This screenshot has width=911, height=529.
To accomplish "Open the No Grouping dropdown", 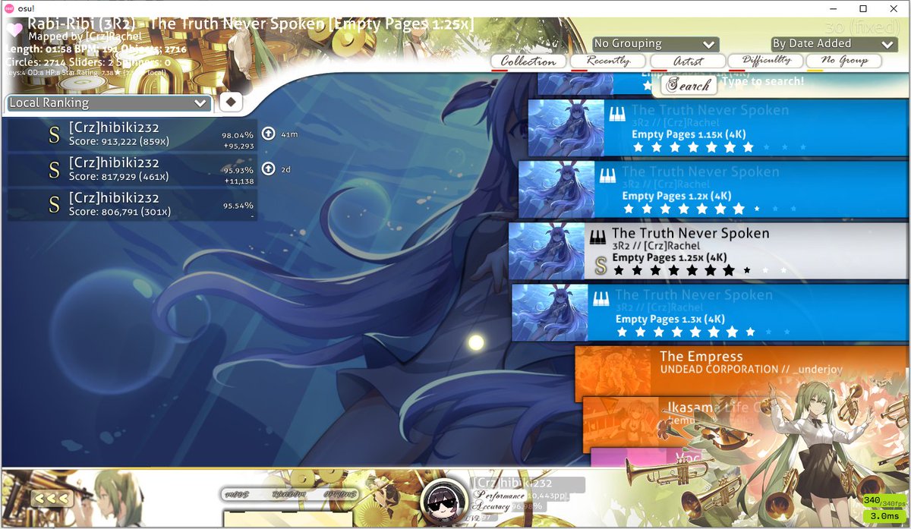I will (655, 44).
